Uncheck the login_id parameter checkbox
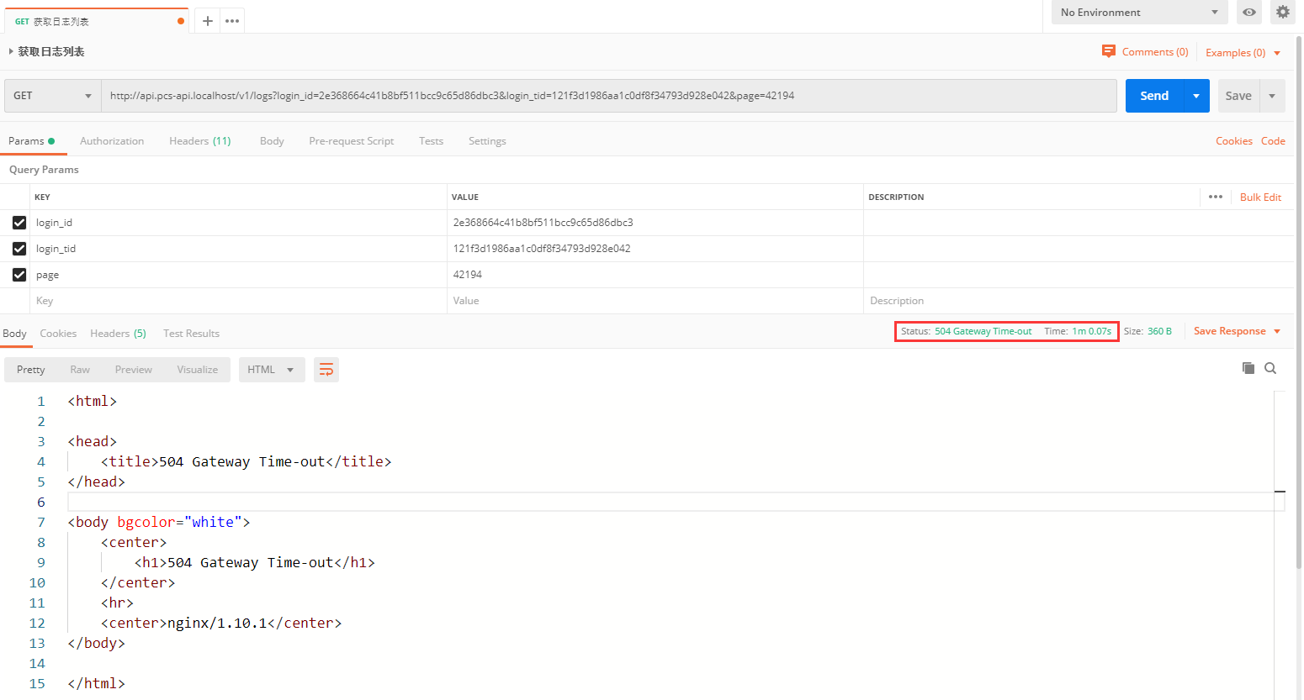The width and height of the screenshot is (1304, 700). click(x=19, y=223)
